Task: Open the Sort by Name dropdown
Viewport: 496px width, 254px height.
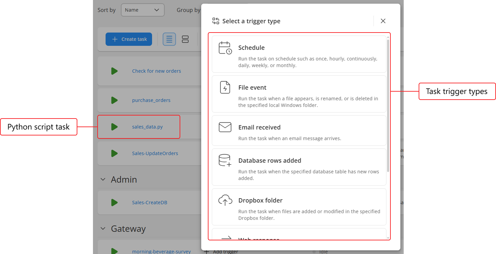Action: click(x=143, y=10)
